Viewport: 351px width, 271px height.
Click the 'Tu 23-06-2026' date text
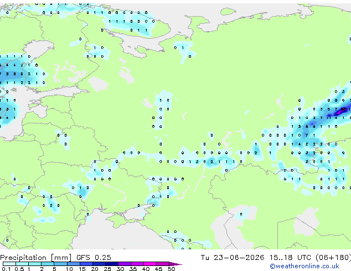tap(233, 258)
